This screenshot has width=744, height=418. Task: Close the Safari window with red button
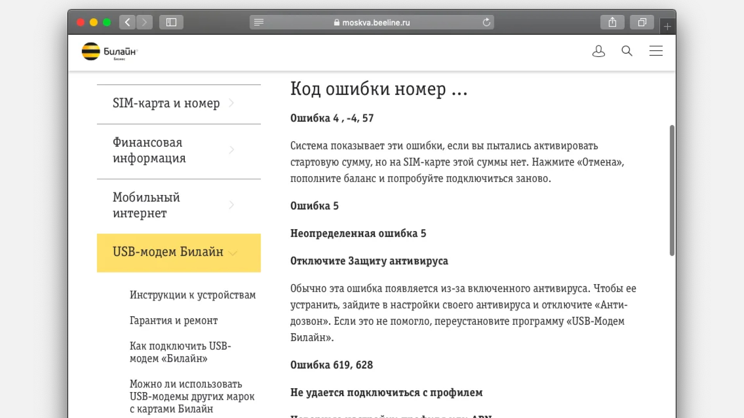coord(81,22)
